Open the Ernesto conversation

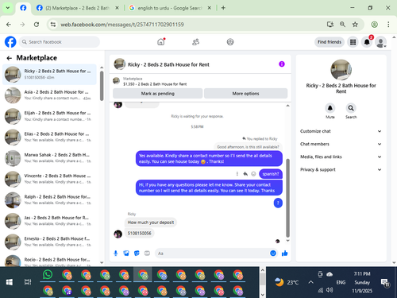[x=49, y=242]
